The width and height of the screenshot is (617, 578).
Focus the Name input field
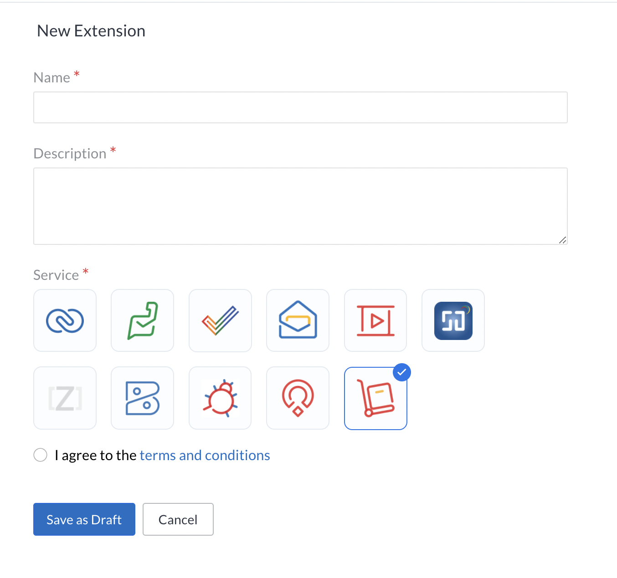click(300, 107)
